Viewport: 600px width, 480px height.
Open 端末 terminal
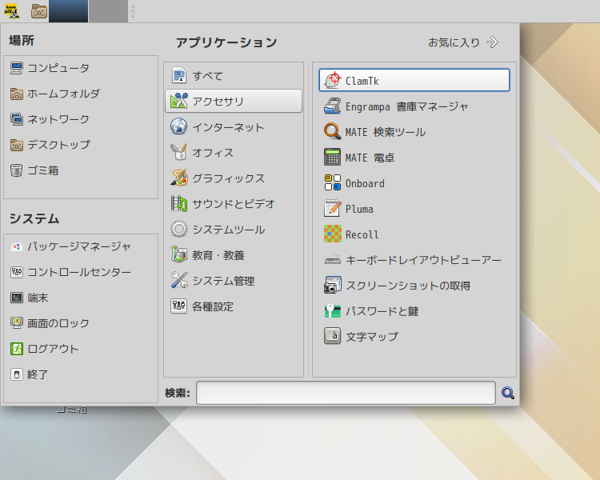81,298
